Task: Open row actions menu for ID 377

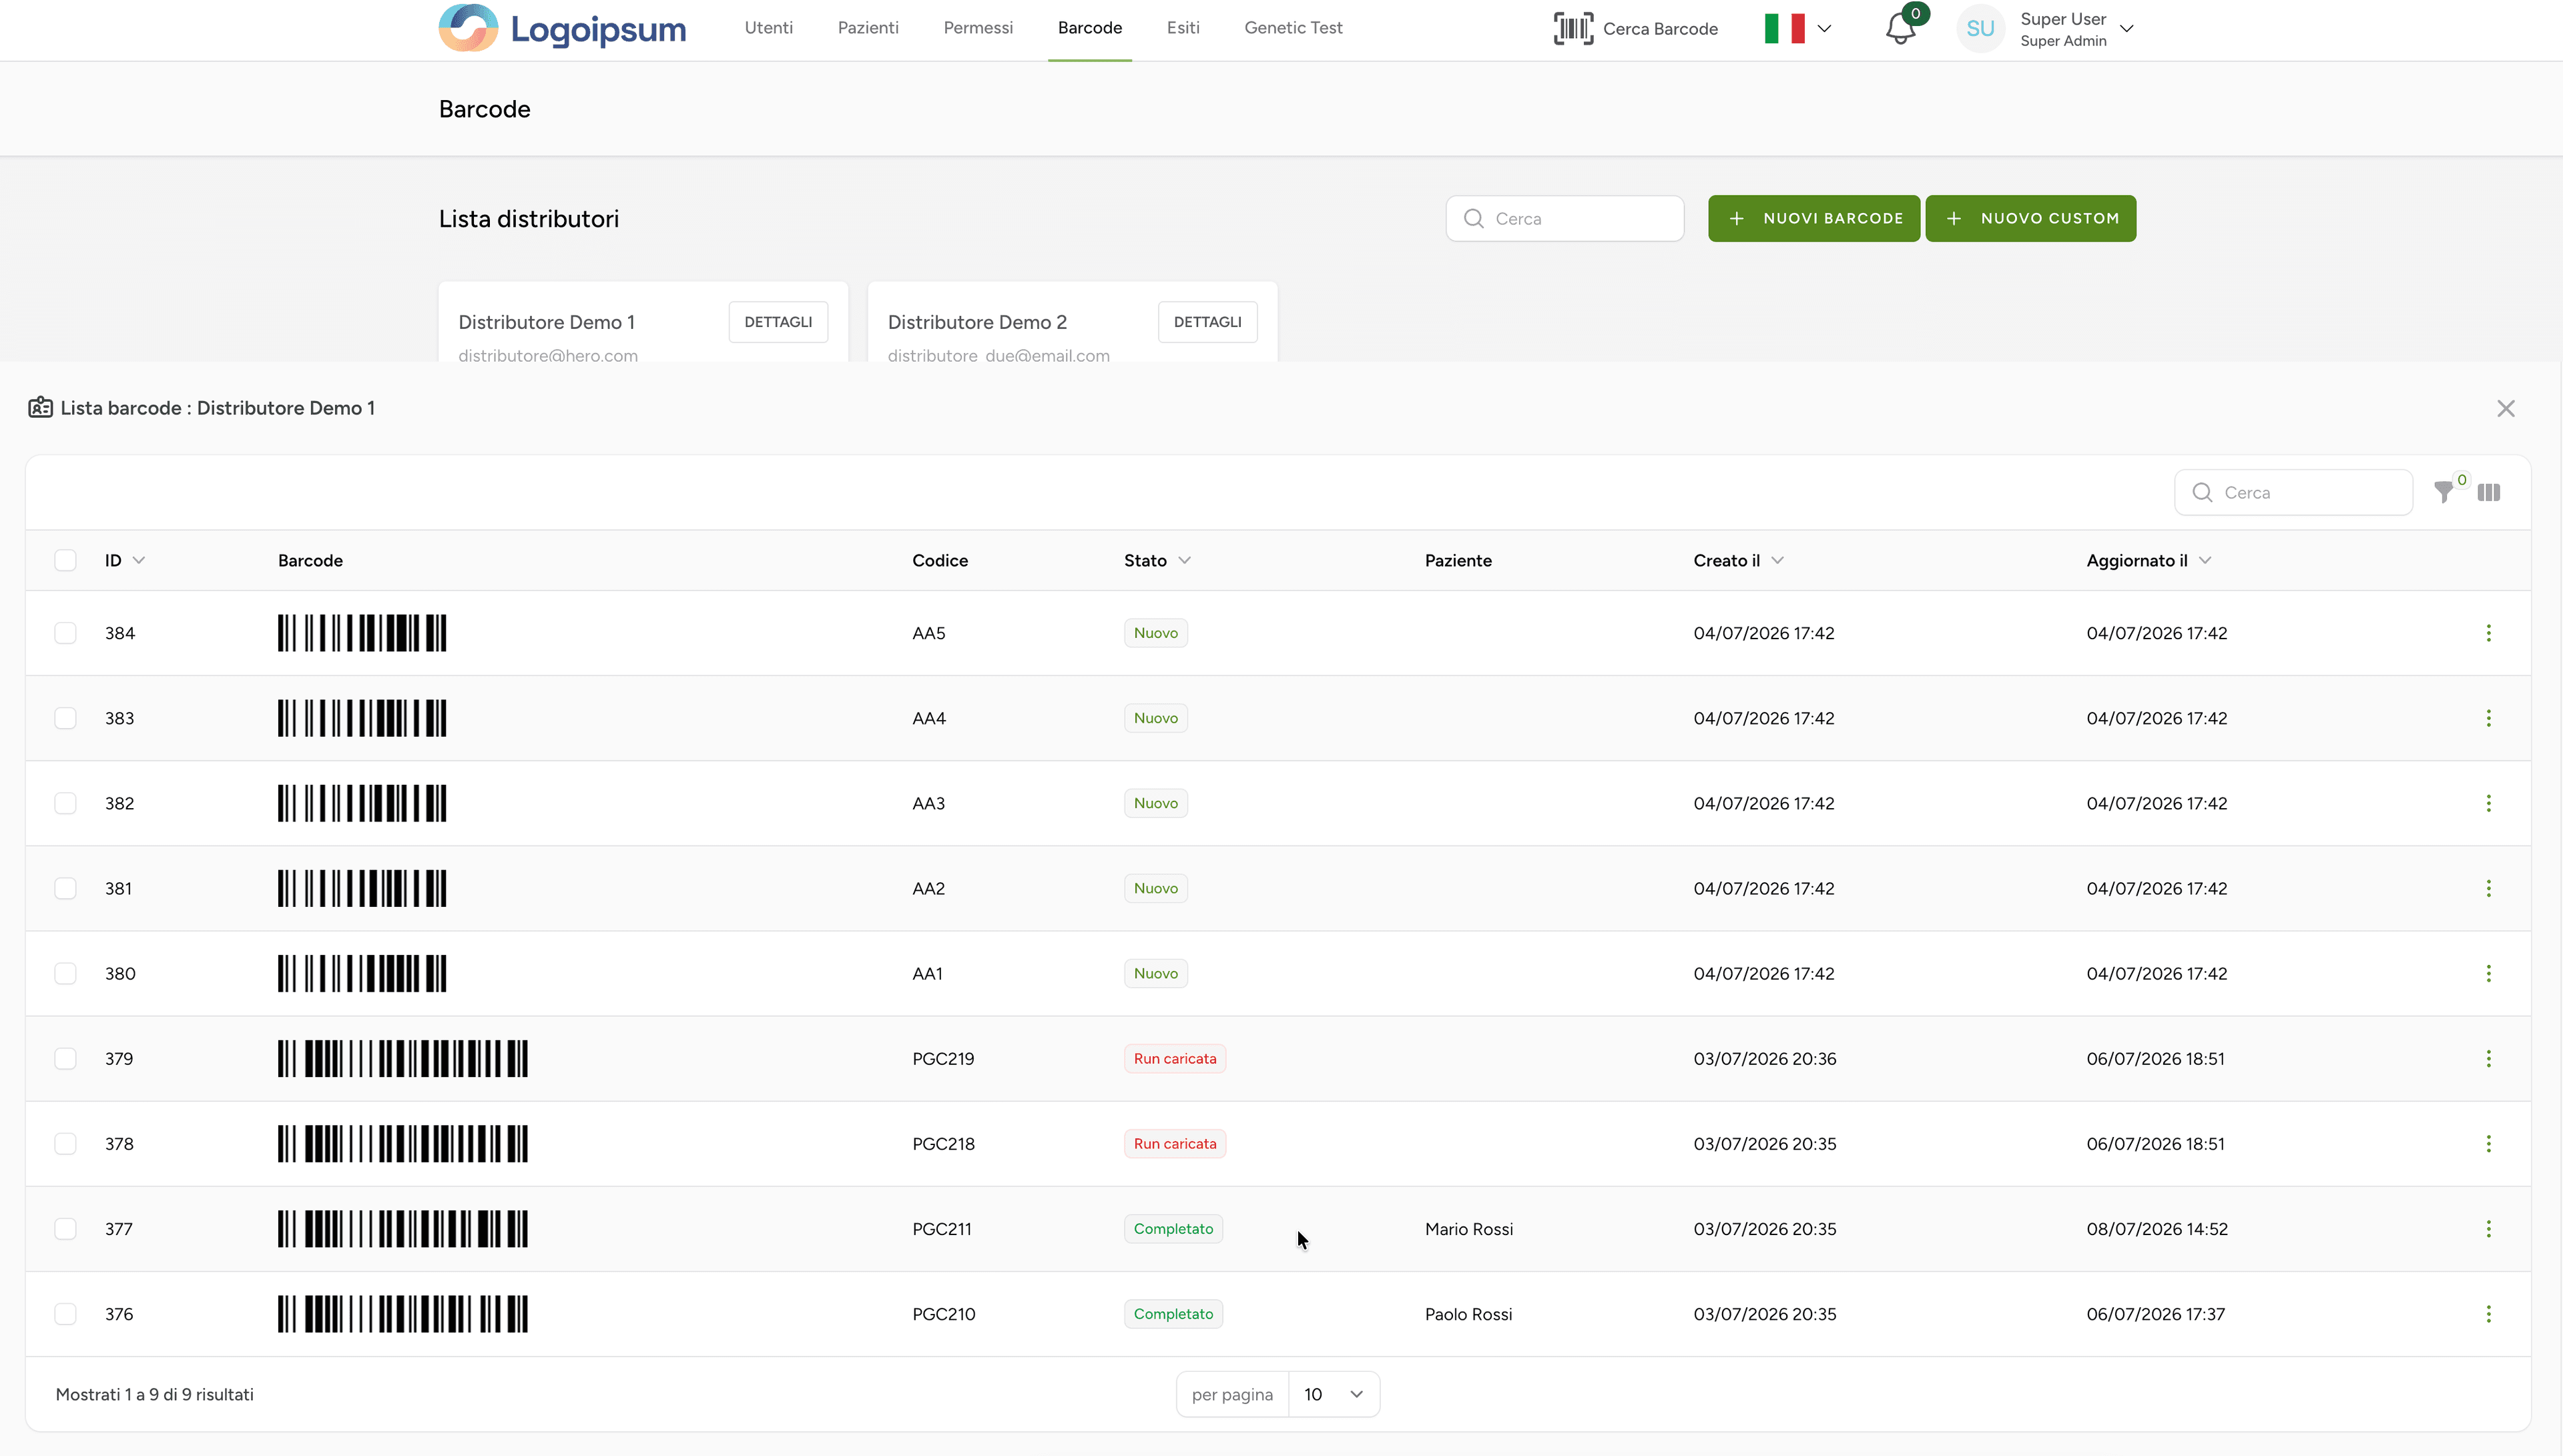Action: 2488,1228
